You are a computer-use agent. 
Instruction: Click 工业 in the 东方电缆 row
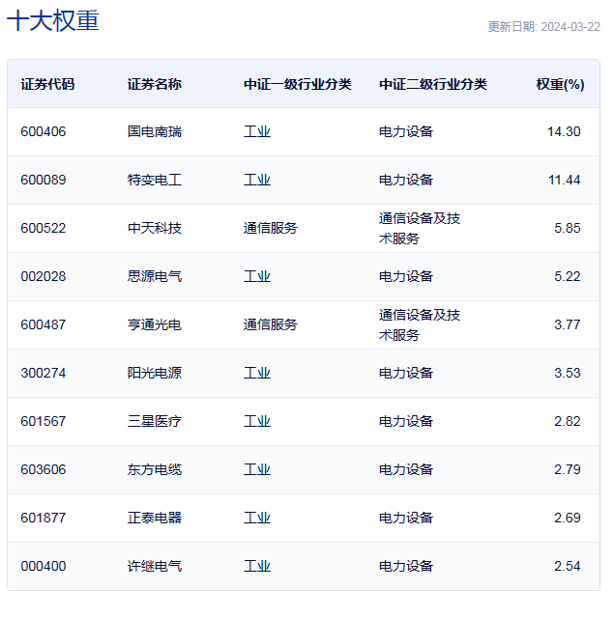click(257, 470)
